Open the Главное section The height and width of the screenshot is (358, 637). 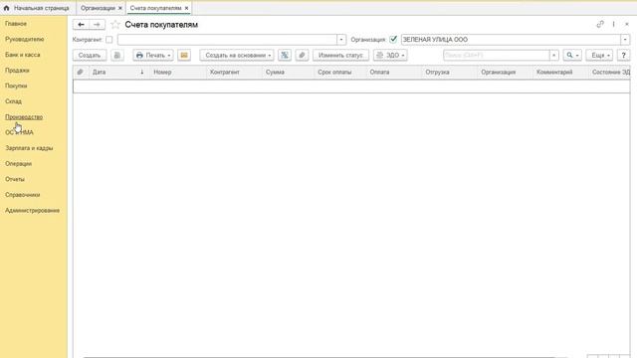(x=16, y=24)
